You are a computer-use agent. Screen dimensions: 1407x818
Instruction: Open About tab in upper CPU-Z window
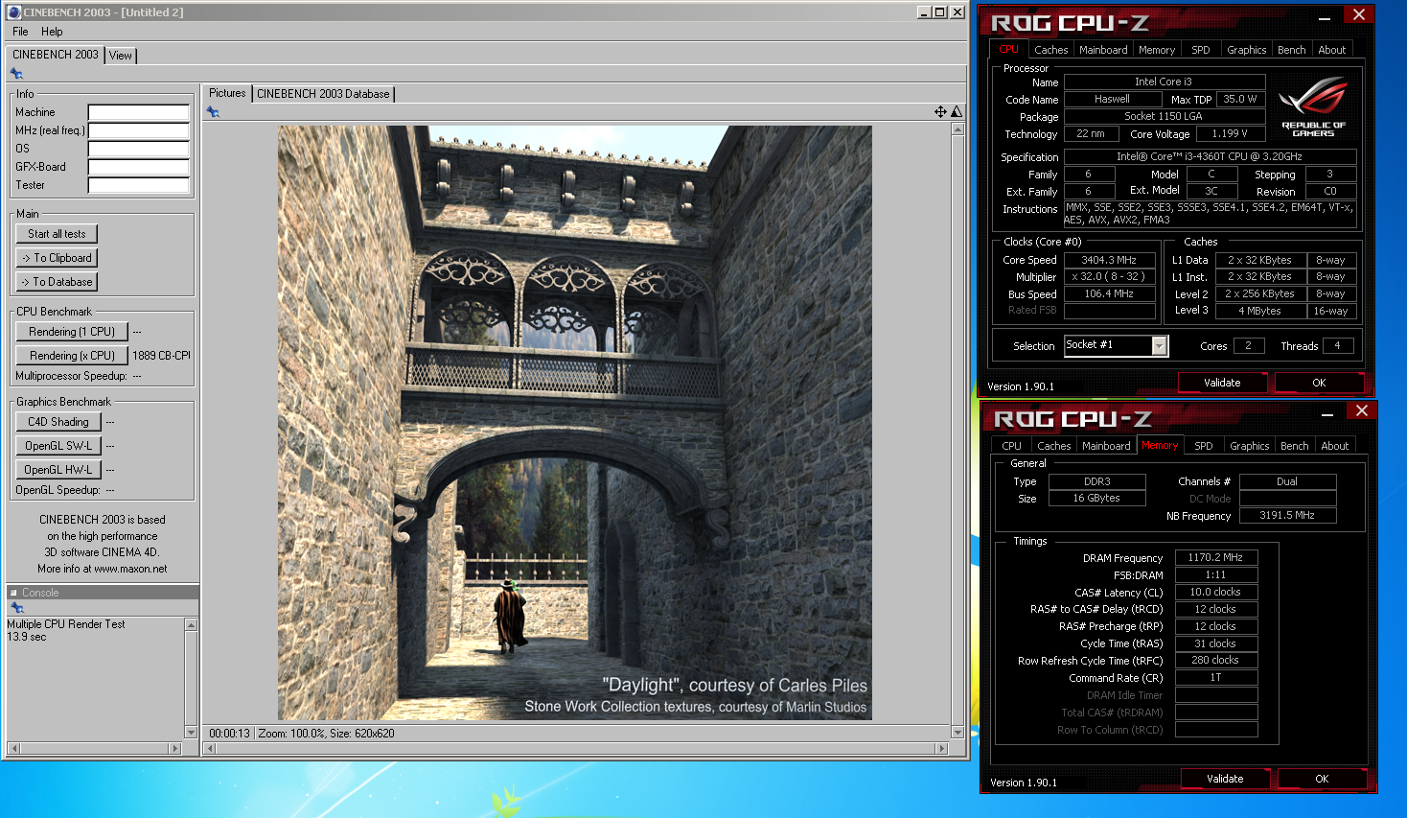point(1332,50)
